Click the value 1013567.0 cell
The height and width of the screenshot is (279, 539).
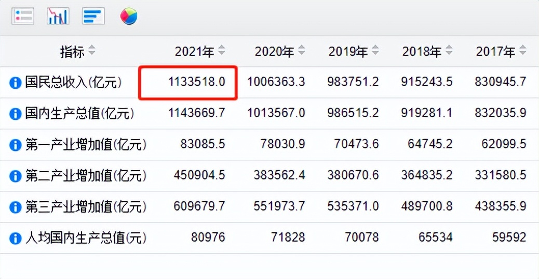pyautogui.click(x=276, y=113)
